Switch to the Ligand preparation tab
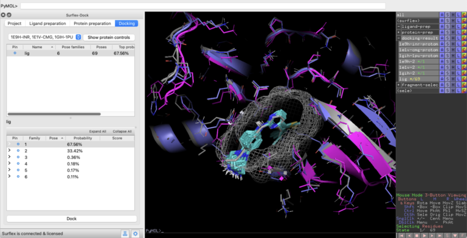Image resolution: width=467 pixels, height=238 pixels. coord(47,24)
